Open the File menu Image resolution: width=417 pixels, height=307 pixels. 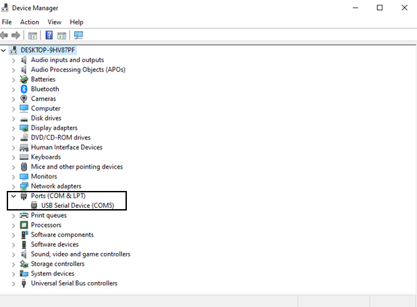tap(7, 22)
